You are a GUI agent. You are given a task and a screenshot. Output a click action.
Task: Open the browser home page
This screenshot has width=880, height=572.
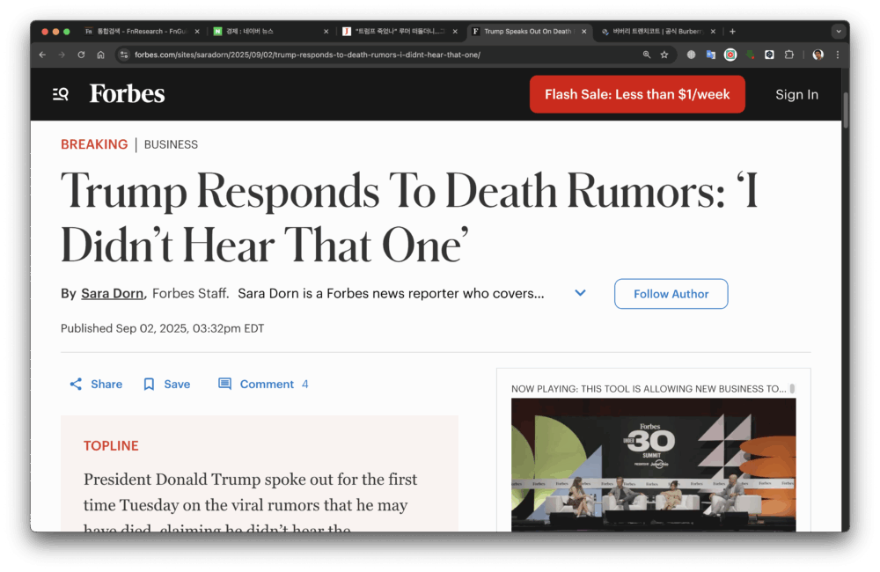click(100, 55)
